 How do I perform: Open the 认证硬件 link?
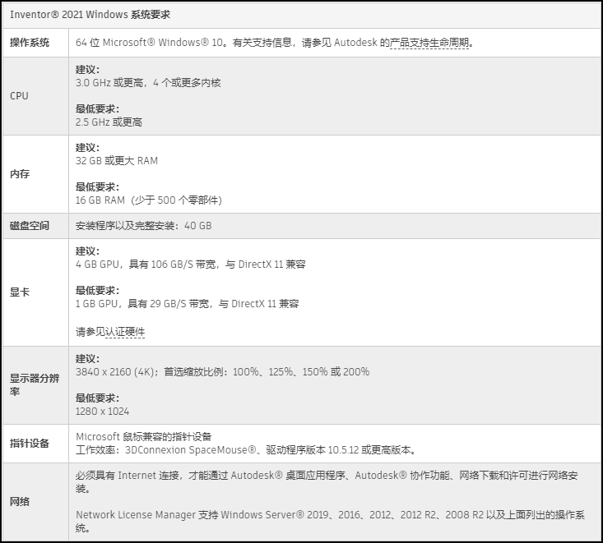(125, 332)
